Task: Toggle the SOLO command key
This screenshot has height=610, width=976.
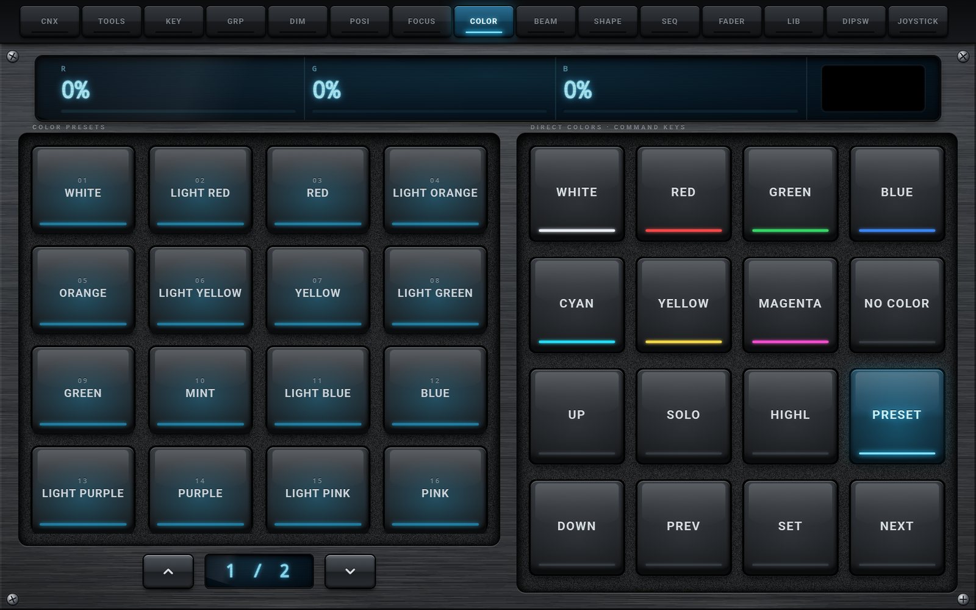Action: tap(683, 415)
